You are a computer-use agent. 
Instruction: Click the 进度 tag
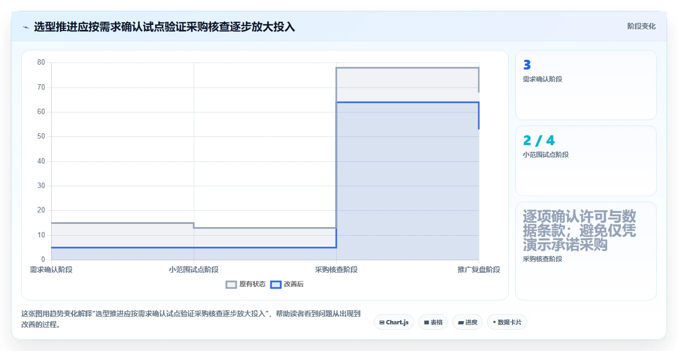click(x=467, y=322)
